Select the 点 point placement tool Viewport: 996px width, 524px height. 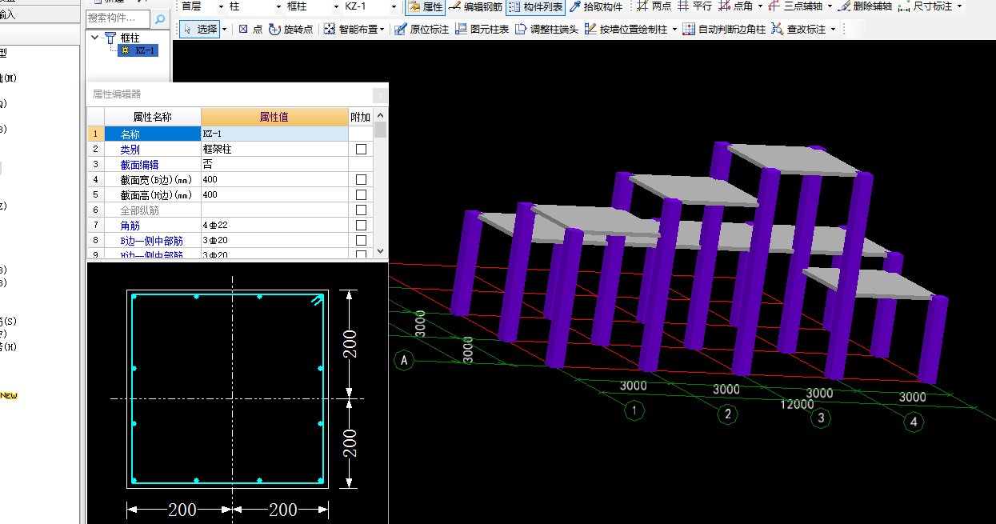point(250,29)
